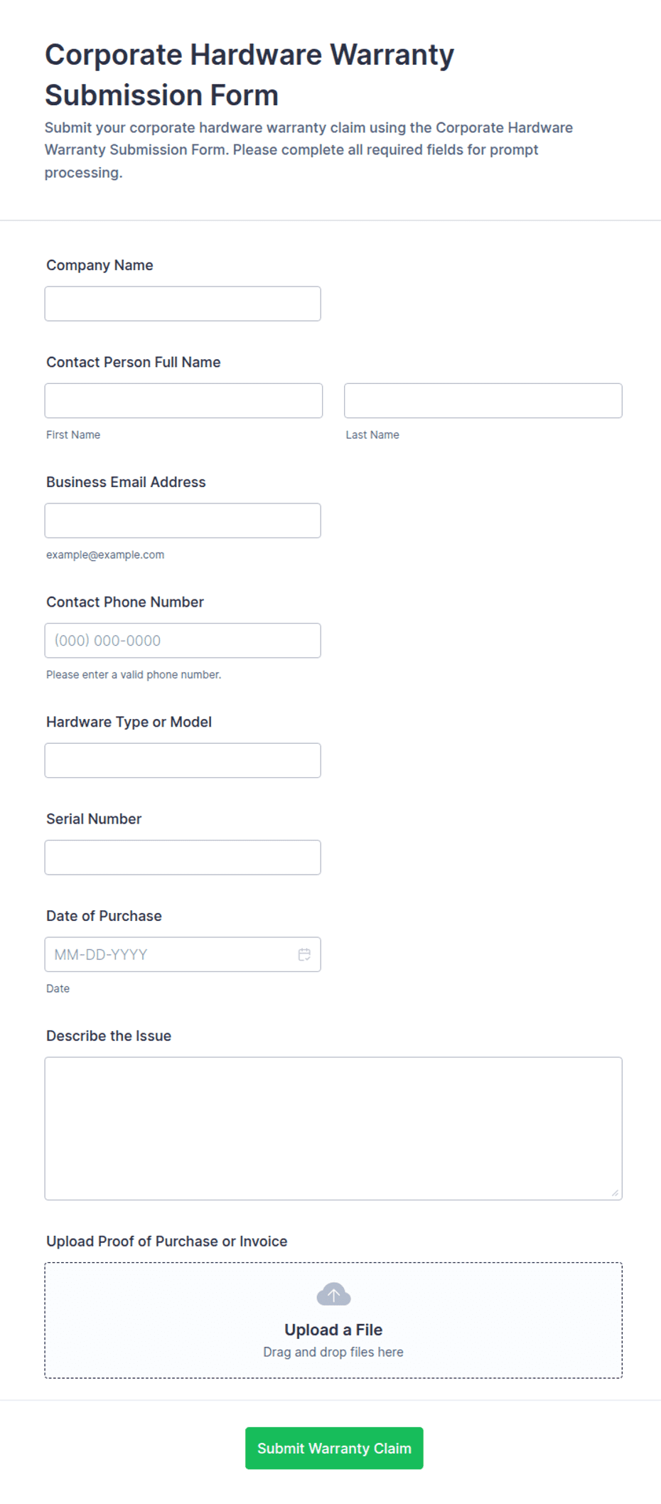Open the calendar picker icon
Viewport: 661px width, 1504px height.
point(304,954)
